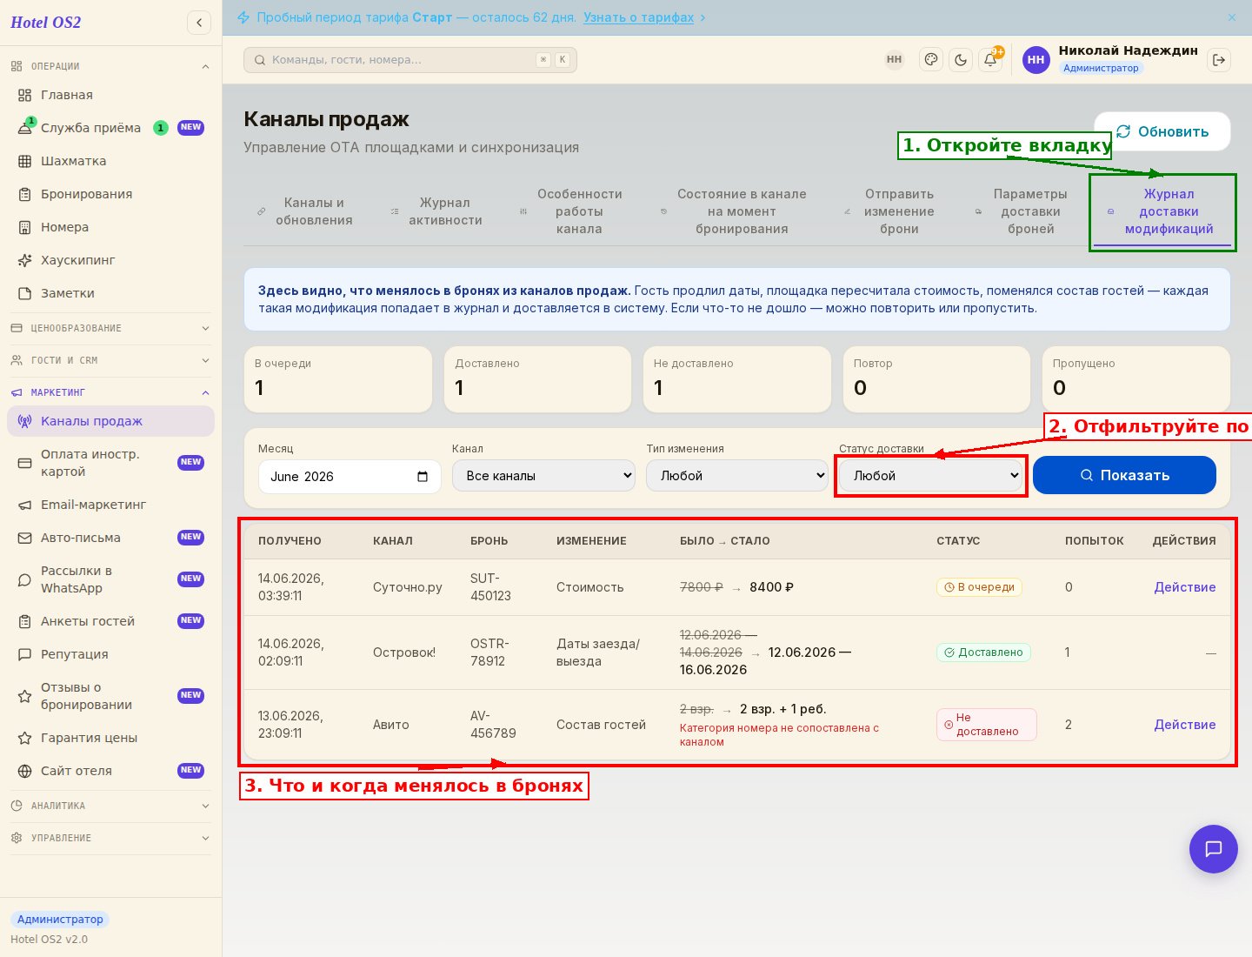Viewport: 1252px width, 957px height.
Task: Open Состояние в канале на момент бронирования tab
Action: (x=734, y=211)
